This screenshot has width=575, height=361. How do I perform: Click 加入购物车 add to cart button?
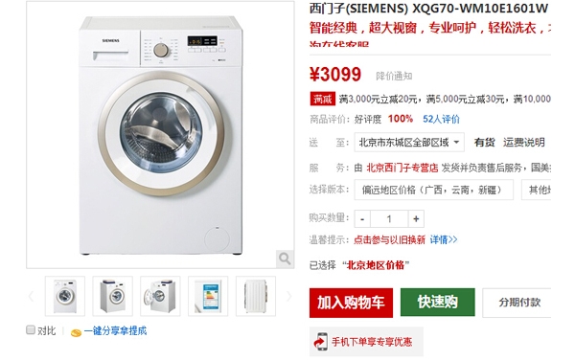point(351,303)
